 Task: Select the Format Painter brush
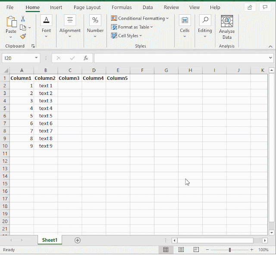[23, 36]
